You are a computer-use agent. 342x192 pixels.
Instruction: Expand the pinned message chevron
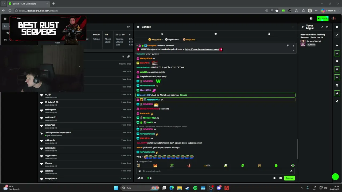pos(293,50)
